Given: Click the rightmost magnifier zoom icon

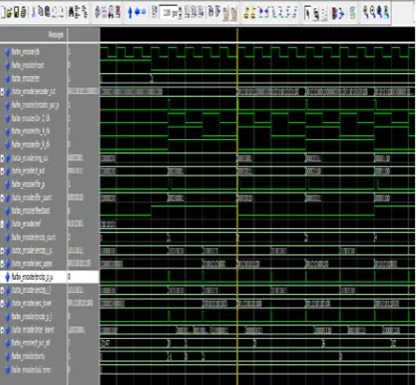Looking at the screenshot, I should pos(386,12).
